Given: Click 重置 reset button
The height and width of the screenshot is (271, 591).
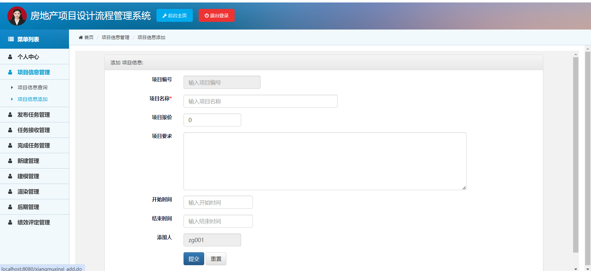Looking at the screenshot, I should point(216,259).
